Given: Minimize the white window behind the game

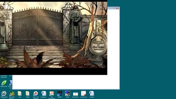Looking at the screenshot, I should [111, 8].
